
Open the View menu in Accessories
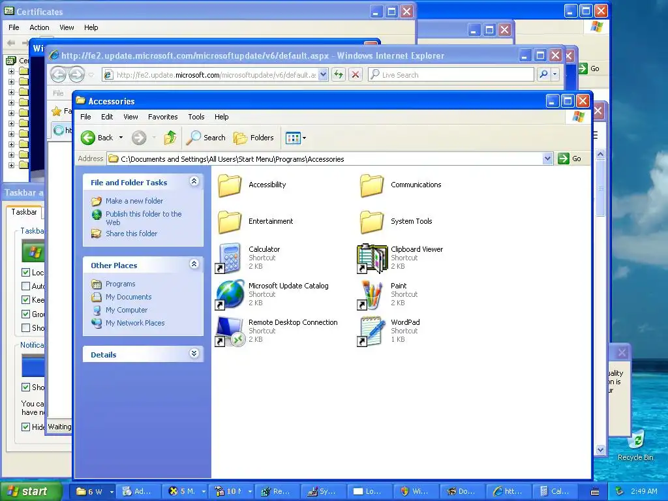point(130,117)
